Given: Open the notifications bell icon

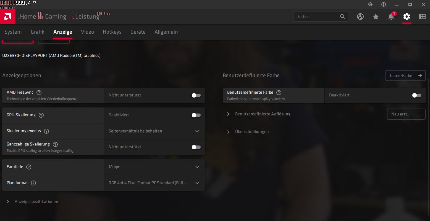Looking at the screenshot, I should pyautogui.click(x=391, y=17).
